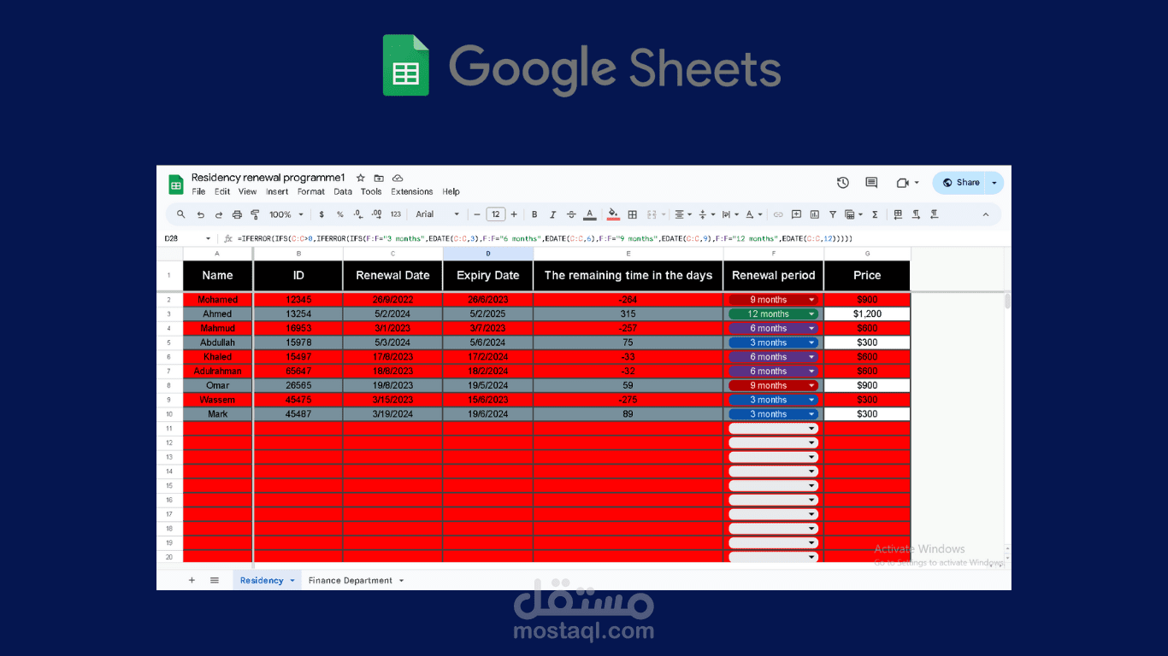Open the Format menu
Viewport: 1168px width, 656px height.
pyautogui.click(x=311, y=192)
